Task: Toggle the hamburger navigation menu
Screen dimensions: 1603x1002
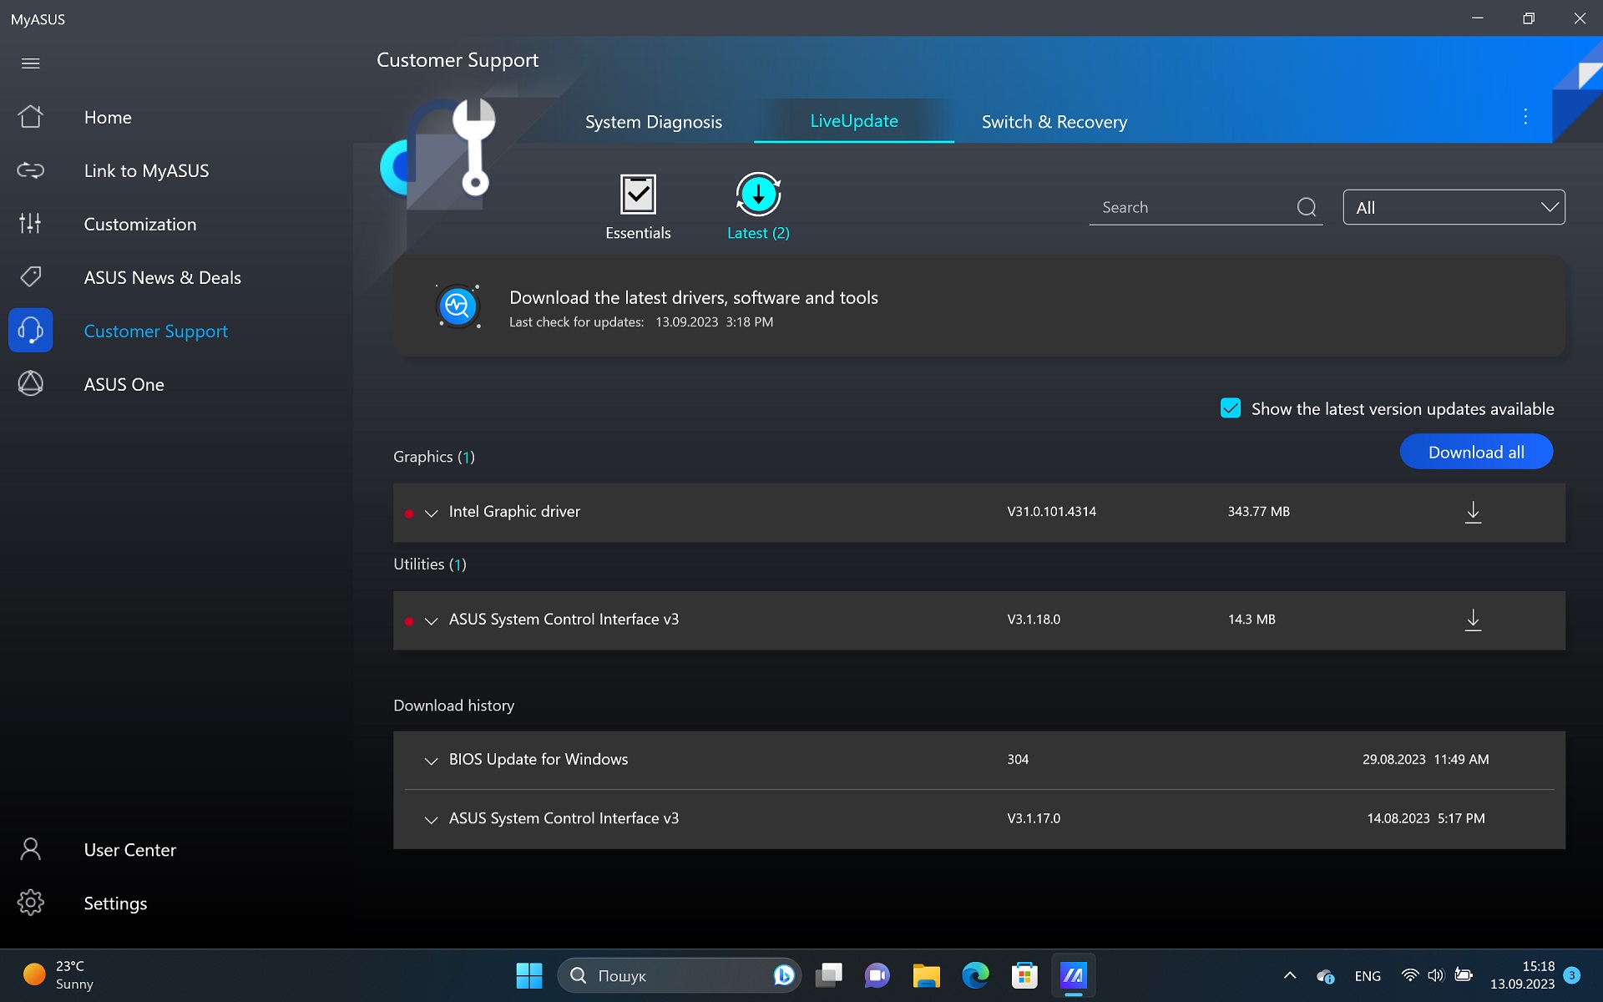Action: click(x=31, y=63)
